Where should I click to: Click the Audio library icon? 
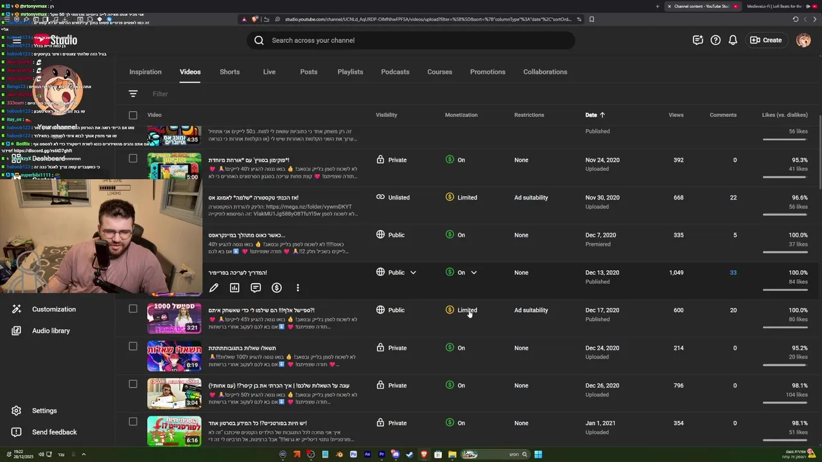tap(17, 330)
